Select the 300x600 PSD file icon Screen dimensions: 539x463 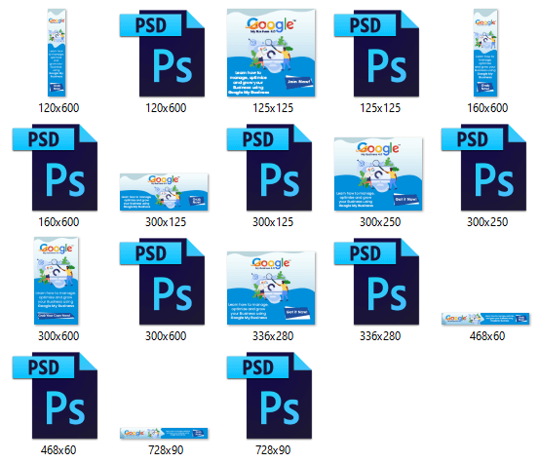[162, 282]
